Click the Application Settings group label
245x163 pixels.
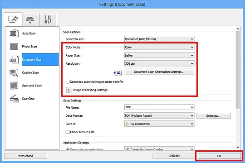(x=76, y=143)
